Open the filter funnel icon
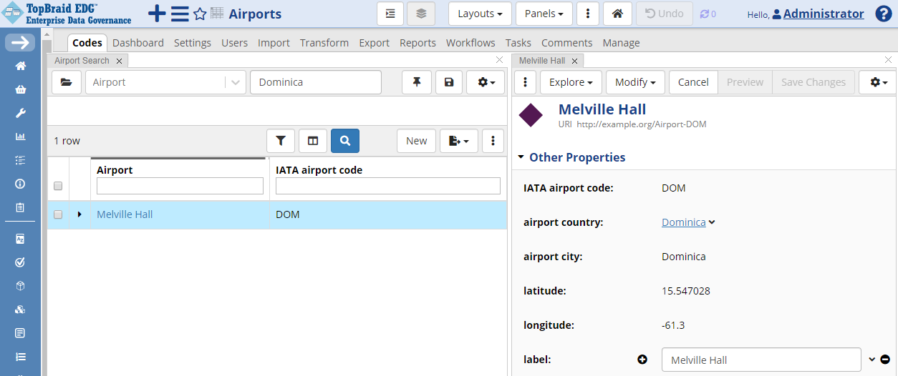This screenshot has width=898, height=376. [281, 141]
